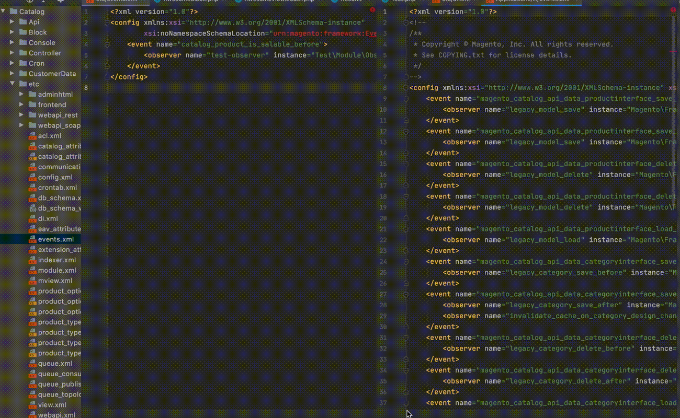Click the Api folder icon

22,22
